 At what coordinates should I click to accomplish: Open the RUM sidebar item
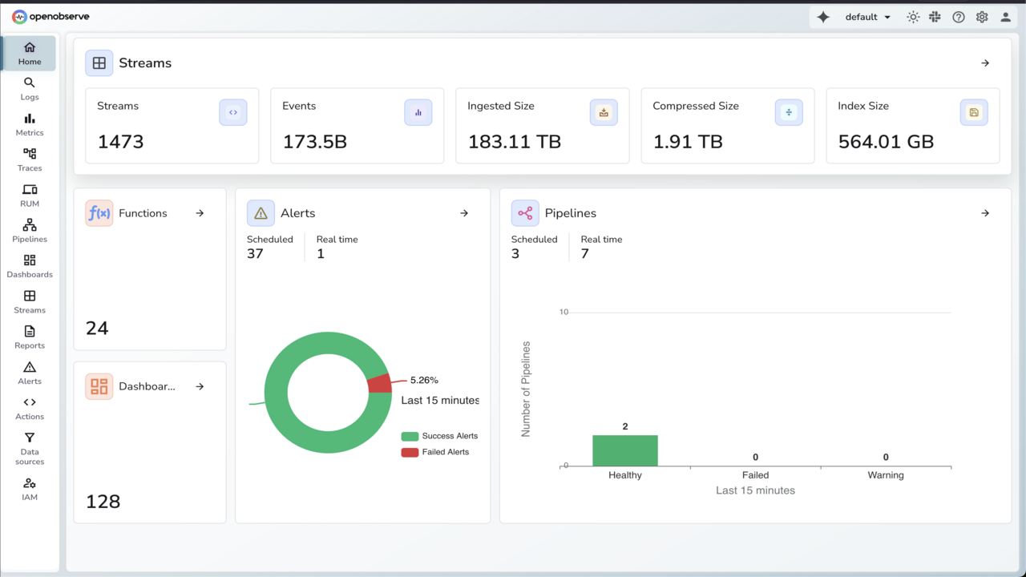point(30,196)
